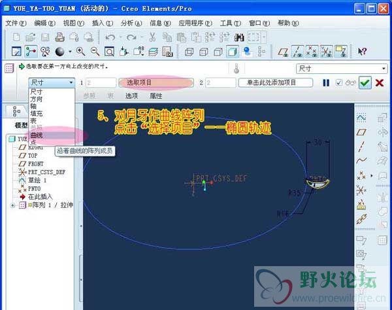The width and height of the screenshot is (392, 310).
Task: Click the green check accept button
Action: coord(365,82)
